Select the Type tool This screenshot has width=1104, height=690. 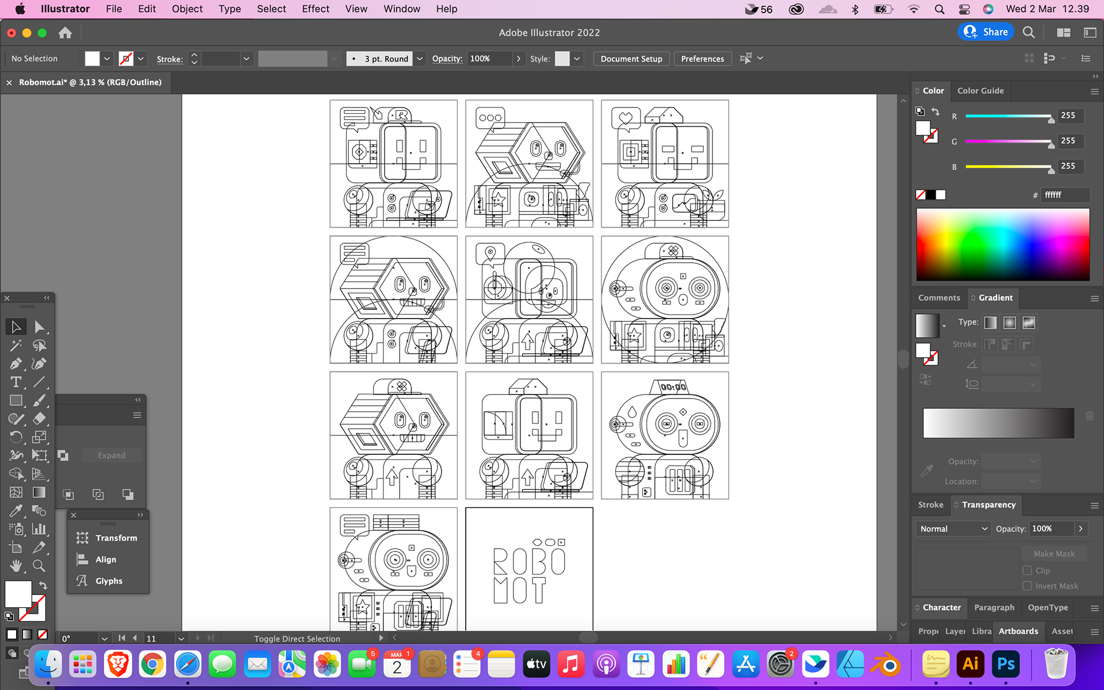16,382
